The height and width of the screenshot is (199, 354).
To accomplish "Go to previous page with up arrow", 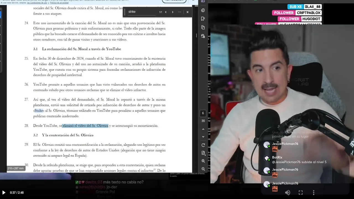I will point(203,129).
